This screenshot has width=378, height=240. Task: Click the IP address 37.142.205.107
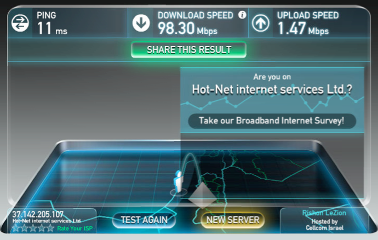pyautogui.click(x=38, y=214)
